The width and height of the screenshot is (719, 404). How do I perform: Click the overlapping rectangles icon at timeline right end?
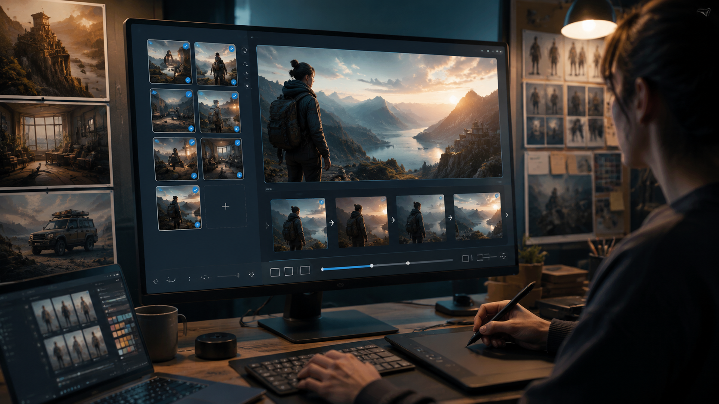point(482,257)
